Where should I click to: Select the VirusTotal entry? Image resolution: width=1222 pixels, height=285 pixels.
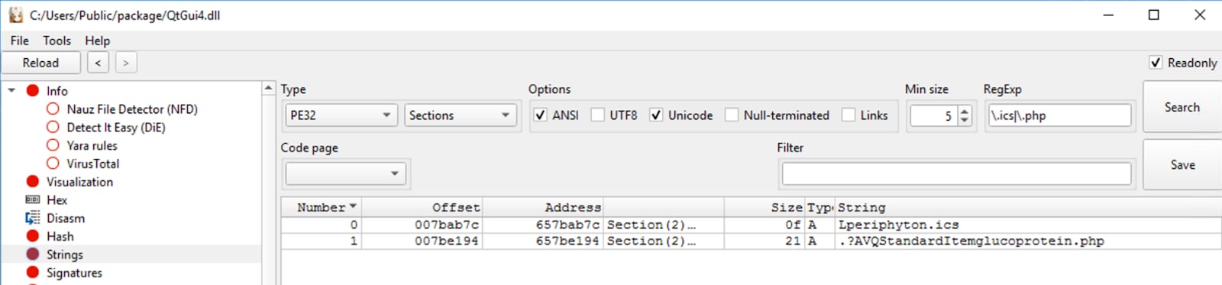(92, 164)
